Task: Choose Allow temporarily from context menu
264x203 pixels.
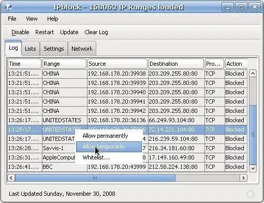Action: click(x=109, y=147)
